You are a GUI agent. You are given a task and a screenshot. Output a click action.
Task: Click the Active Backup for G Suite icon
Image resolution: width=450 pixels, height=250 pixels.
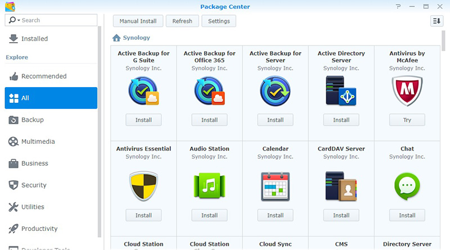point(143,91)
